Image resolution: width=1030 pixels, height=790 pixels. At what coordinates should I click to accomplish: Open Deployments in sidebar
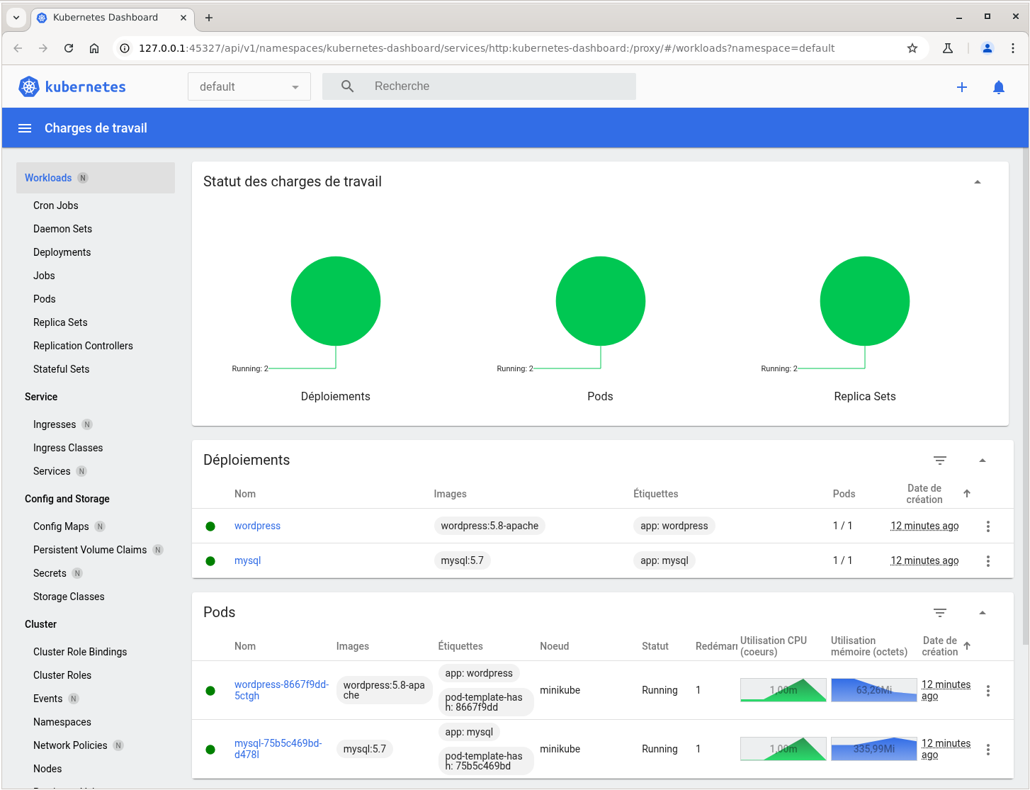pos(62,252)
